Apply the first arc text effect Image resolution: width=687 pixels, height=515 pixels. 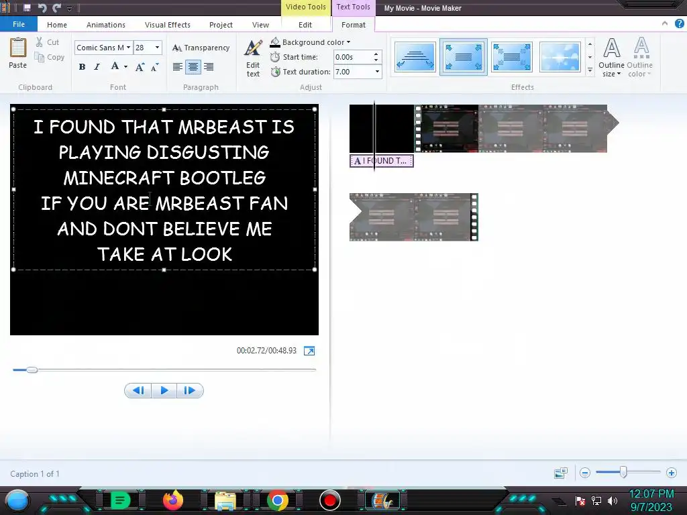coord(415,57)
